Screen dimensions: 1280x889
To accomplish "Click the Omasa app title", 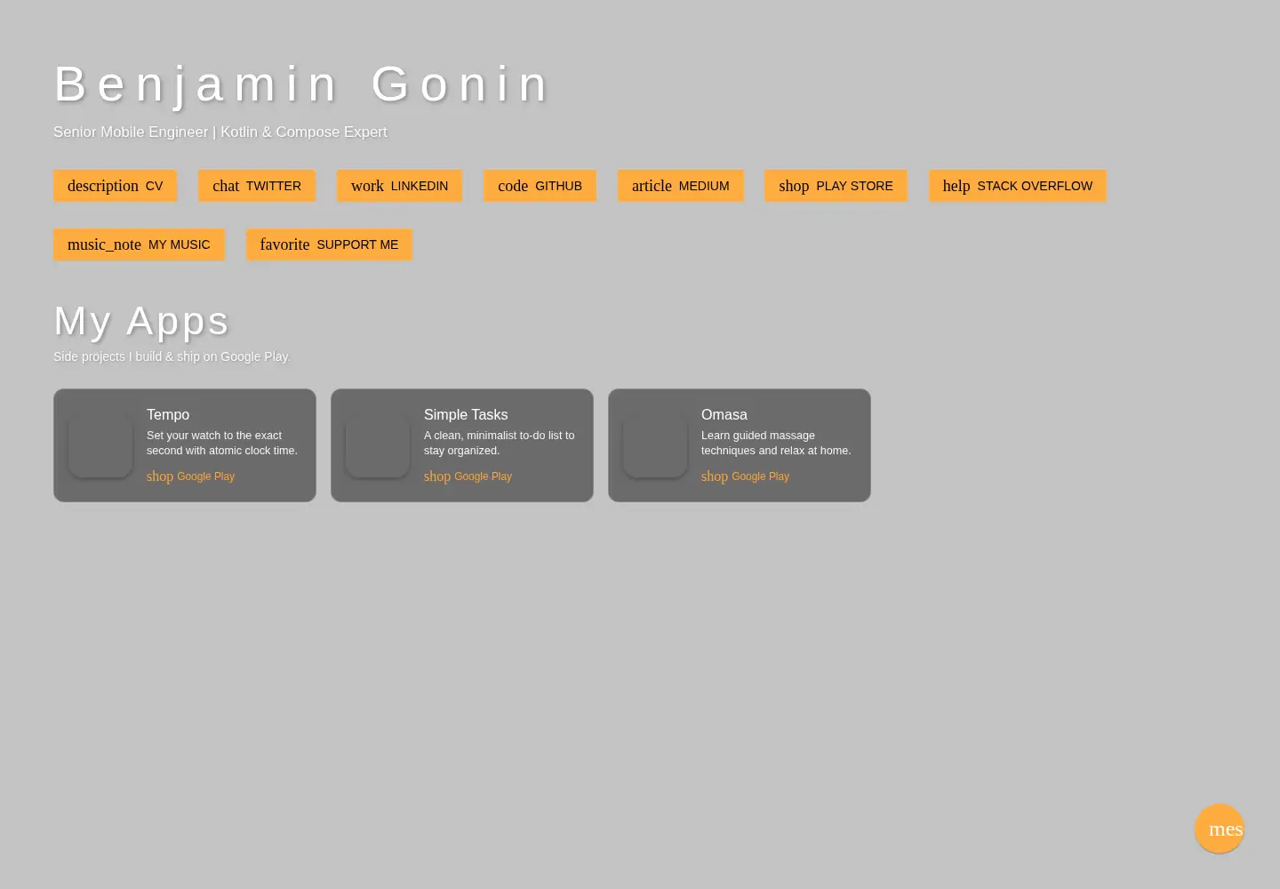I will click(724, 414).
